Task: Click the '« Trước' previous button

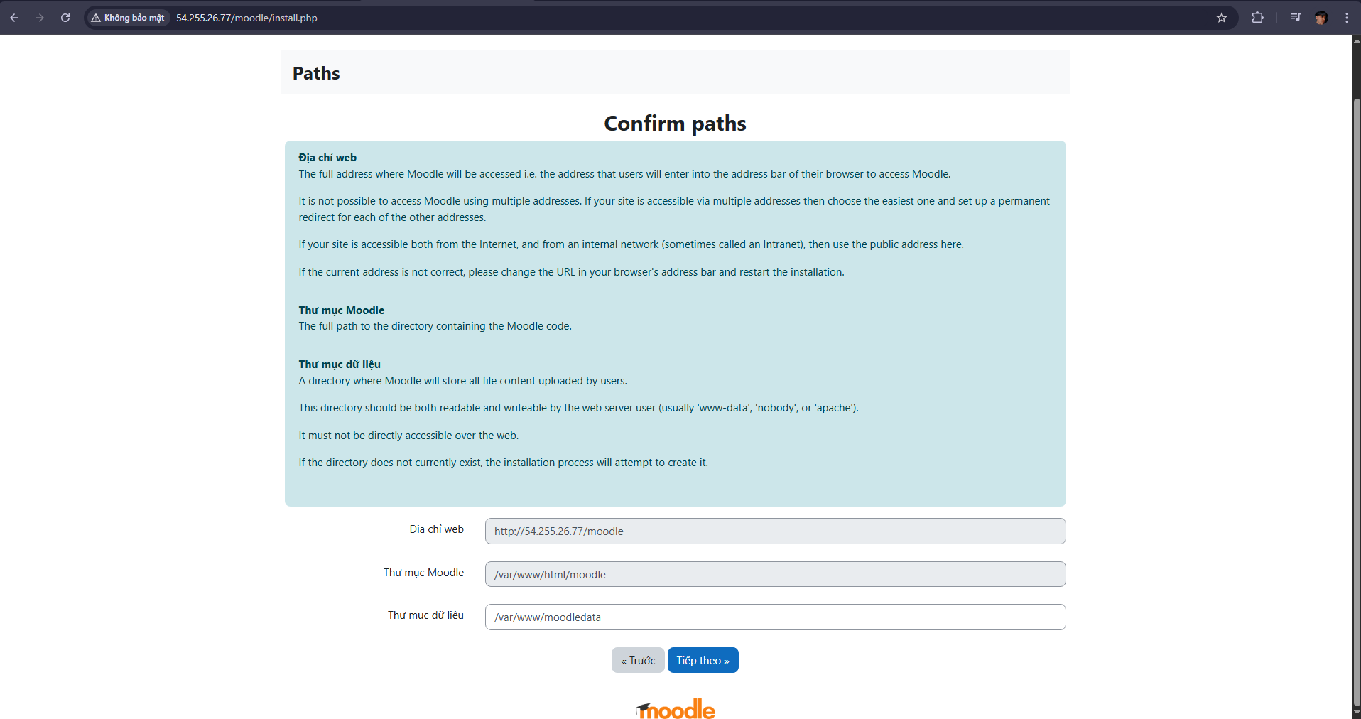Action: pyautogui.click(x=638, y=660)
